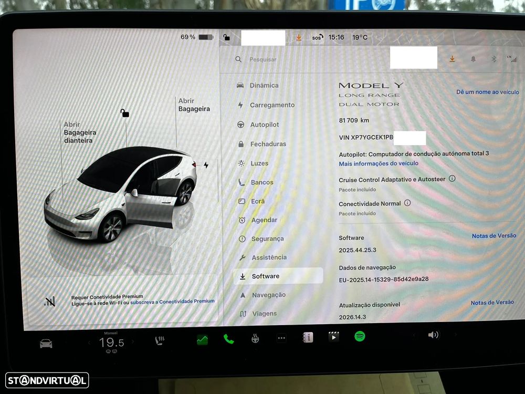Open the Autopilot settings menu
The height and width of the screenshot is (394, 525).
(258, 125)
